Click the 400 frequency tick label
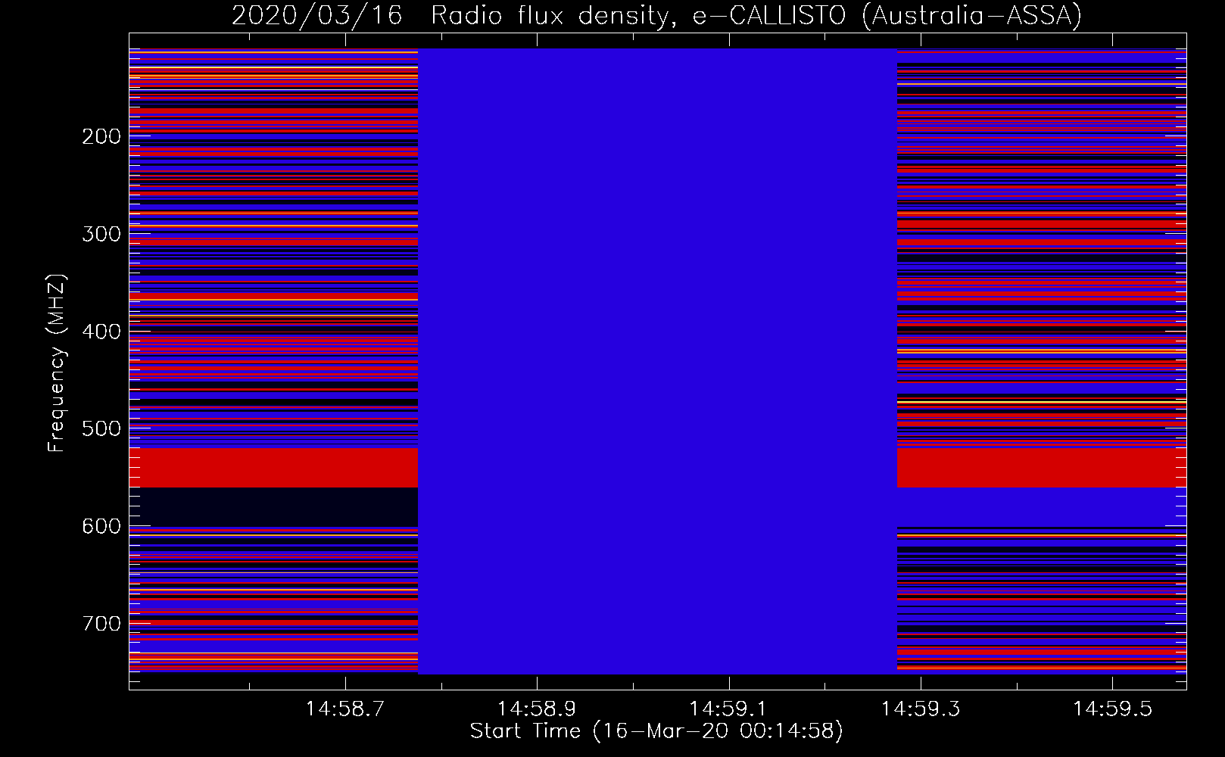This screenshot has width=1225, height=757. 101,332
